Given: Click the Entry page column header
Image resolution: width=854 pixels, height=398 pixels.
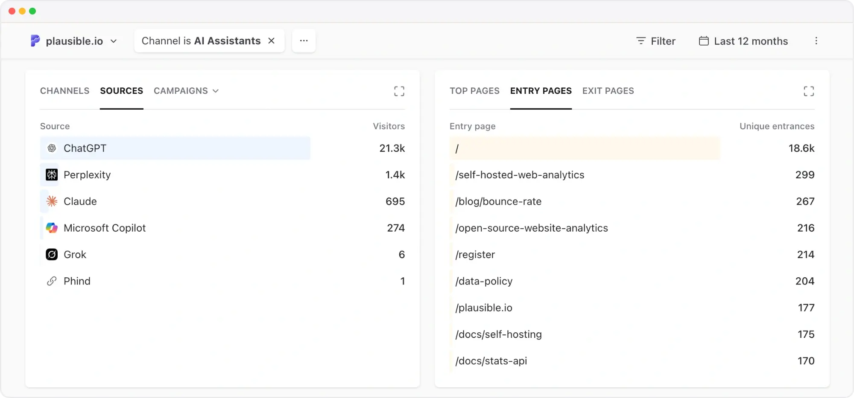Looking at the screenshot, I should coord(472,126).
